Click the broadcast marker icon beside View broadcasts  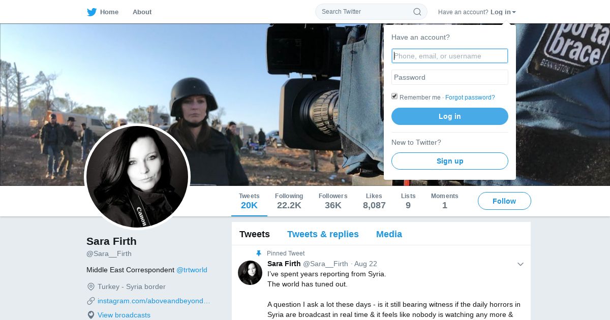coord(91,315)
